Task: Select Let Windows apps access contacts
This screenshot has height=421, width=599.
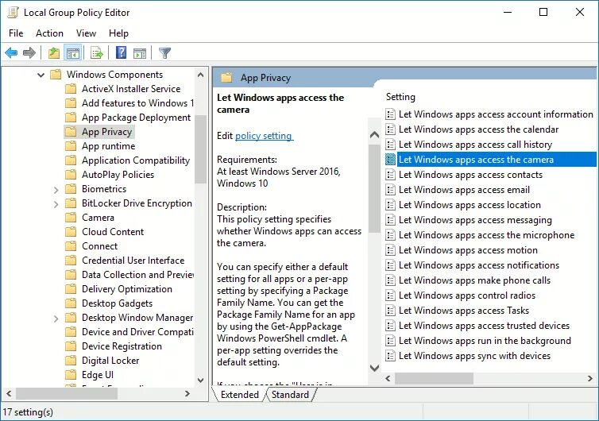Action: [x=470, y=175]
